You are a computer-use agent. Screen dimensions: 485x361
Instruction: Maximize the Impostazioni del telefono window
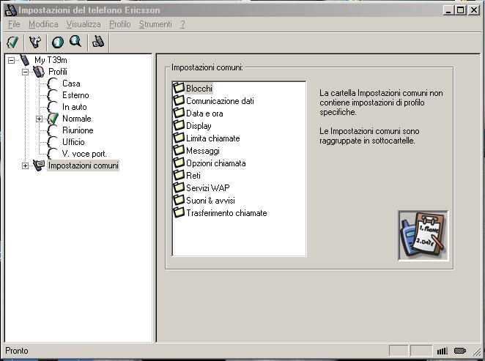461,10
